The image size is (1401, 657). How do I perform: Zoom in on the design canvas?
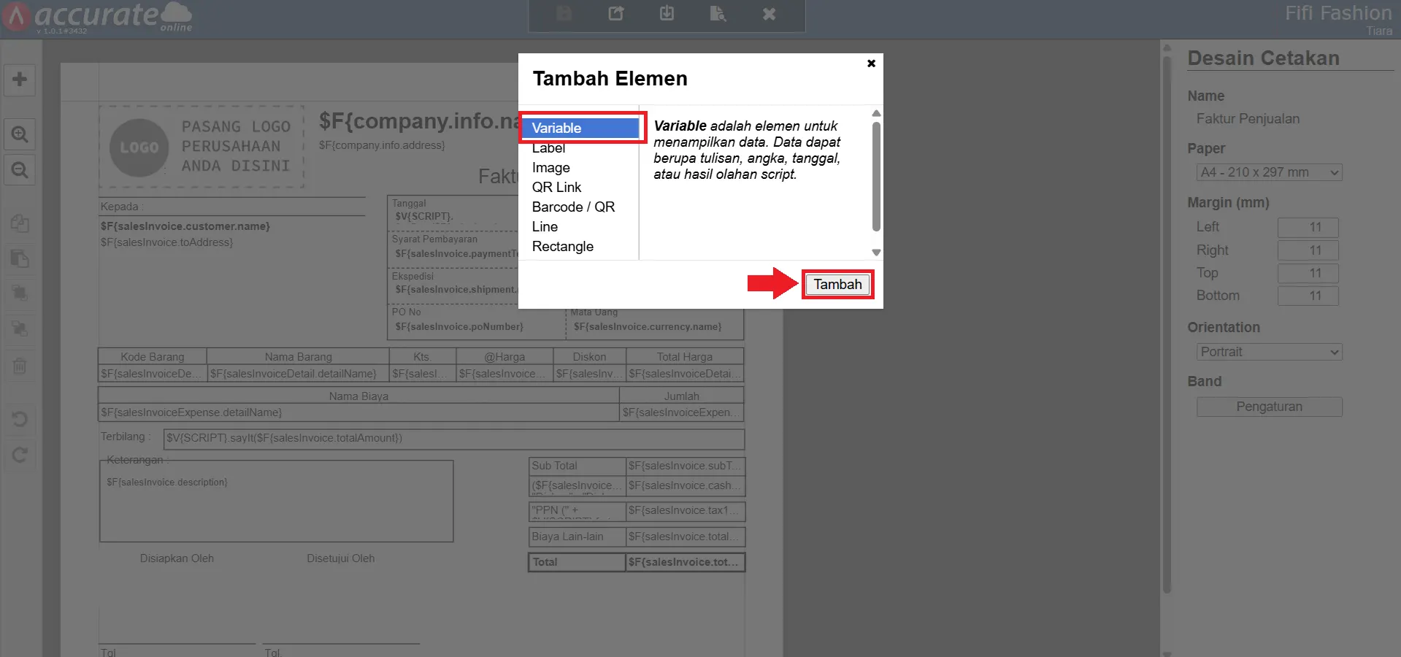click(20, 134)
